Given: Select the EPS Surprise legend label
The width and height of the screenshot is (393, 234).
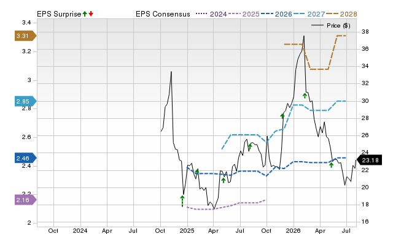Looking at the screenshot, I should [59, 14].
